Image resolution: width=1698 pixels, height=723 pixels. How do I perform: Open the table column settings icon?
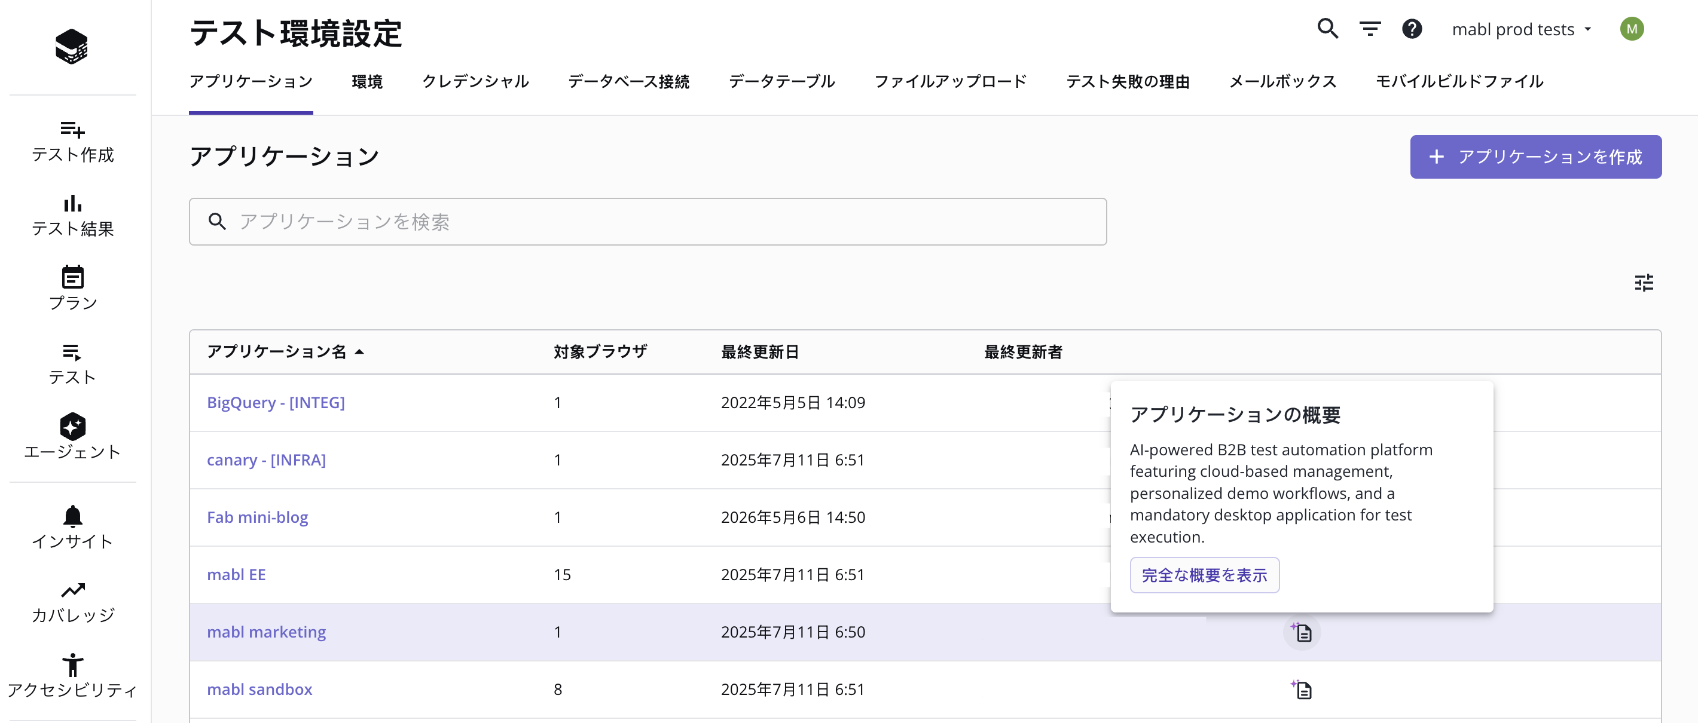pos(1644,283)
